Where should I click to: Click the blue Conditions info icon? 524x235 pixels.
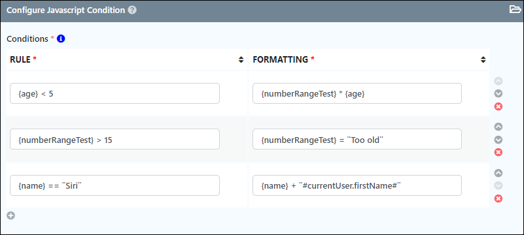tap(61, 39)
